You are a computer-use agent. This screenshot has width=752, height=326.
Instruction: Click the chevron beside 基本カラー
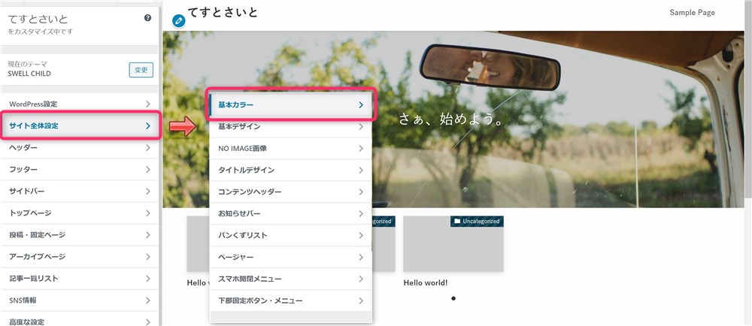click(361, 105)
